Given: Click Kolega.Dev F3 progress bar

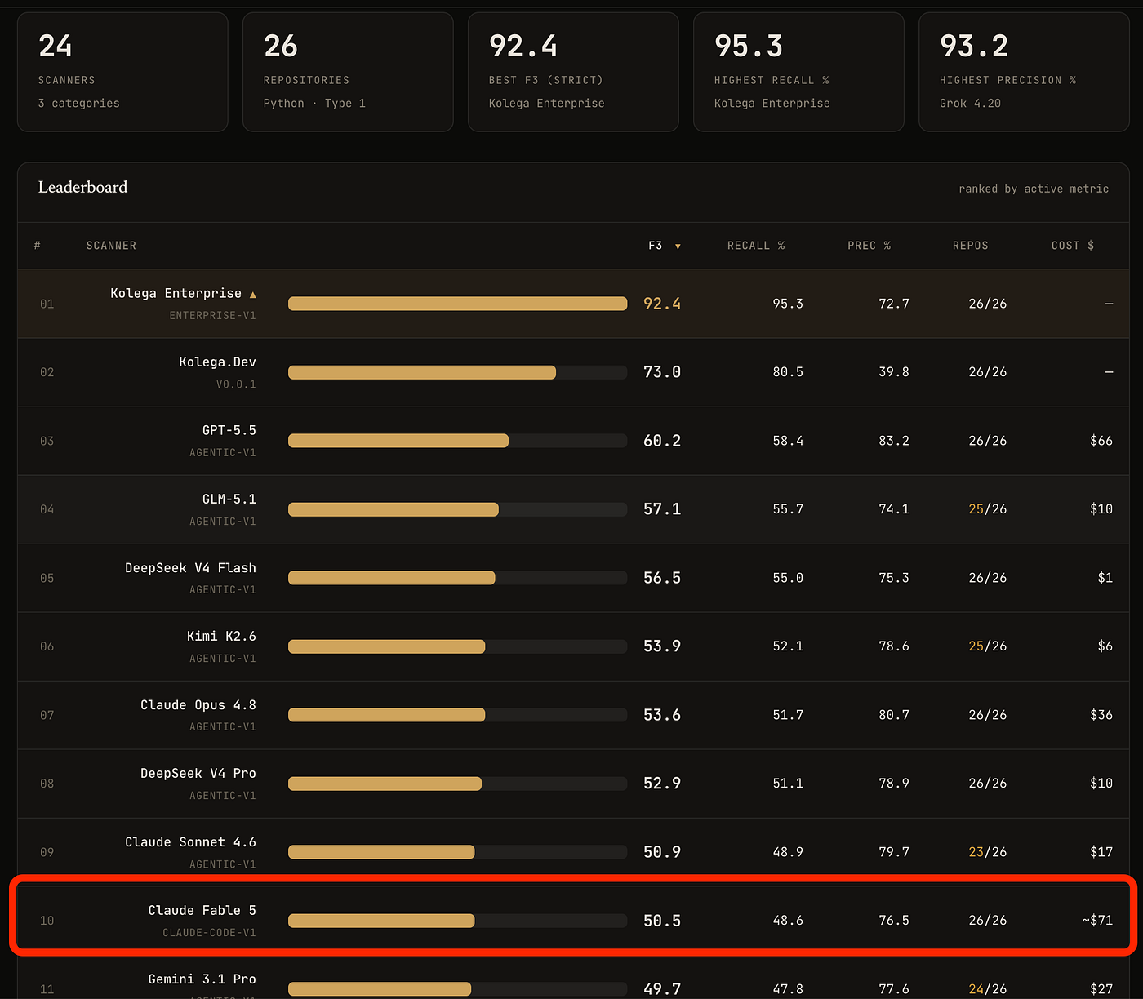Looking at the screenshot, I should (457, 372).
